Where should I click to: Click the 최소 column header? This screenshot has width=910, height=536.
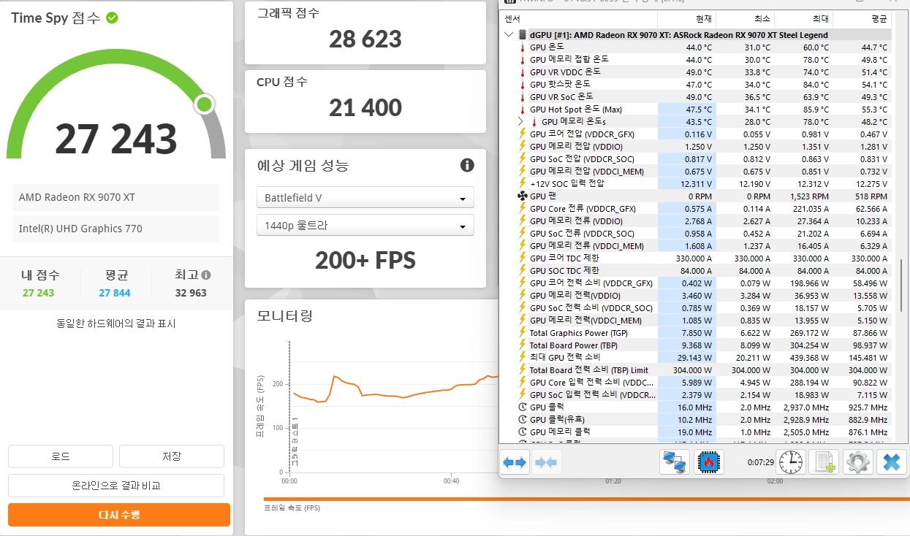click(x=745, y=19)
